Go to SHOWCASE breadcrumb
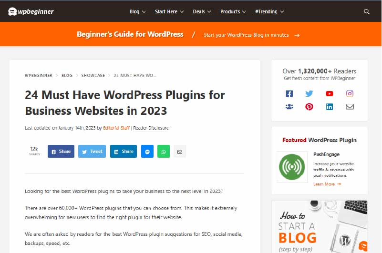382x253 pixels. click(93, 75)
